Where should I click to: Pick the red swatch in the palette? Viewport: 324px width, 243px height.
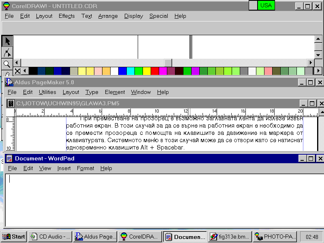[x=155, y=71]
